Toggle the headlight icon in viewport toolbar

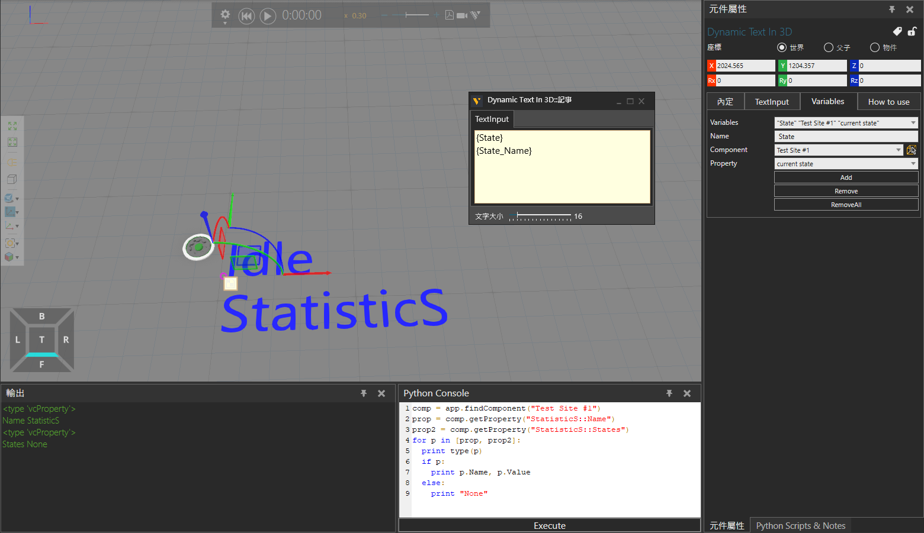coord(12,161)
